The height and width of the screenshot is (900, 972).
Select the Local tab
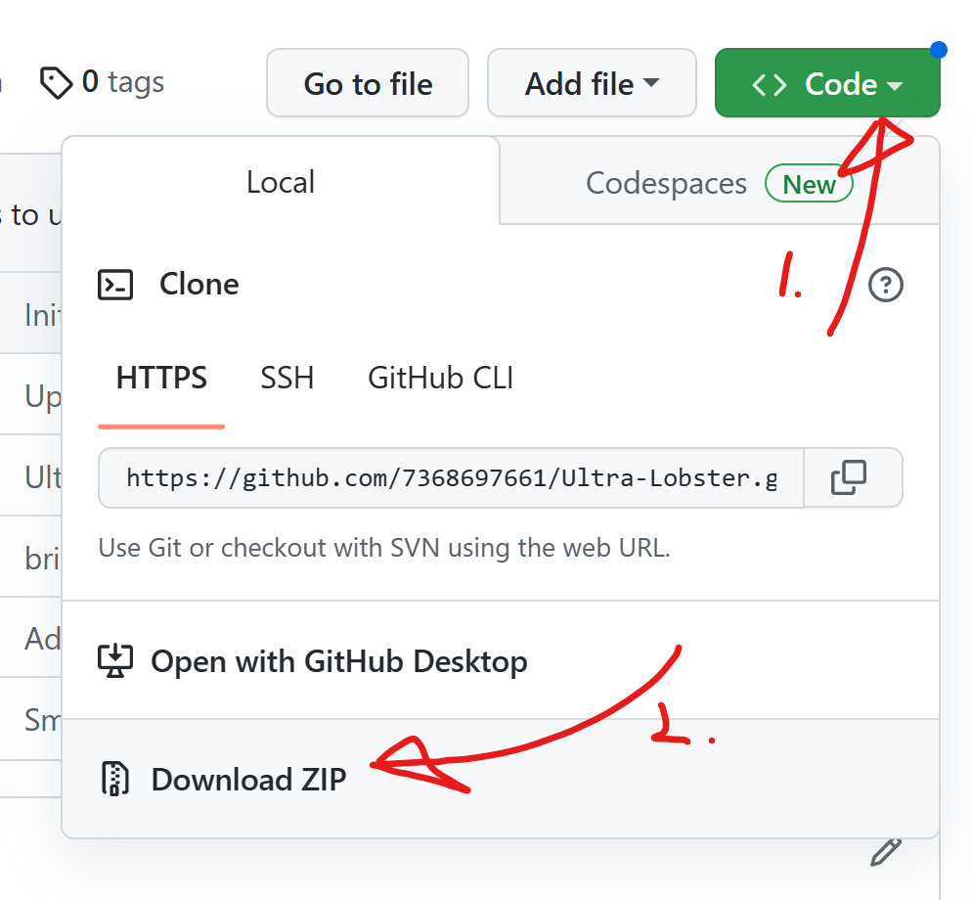280,181
